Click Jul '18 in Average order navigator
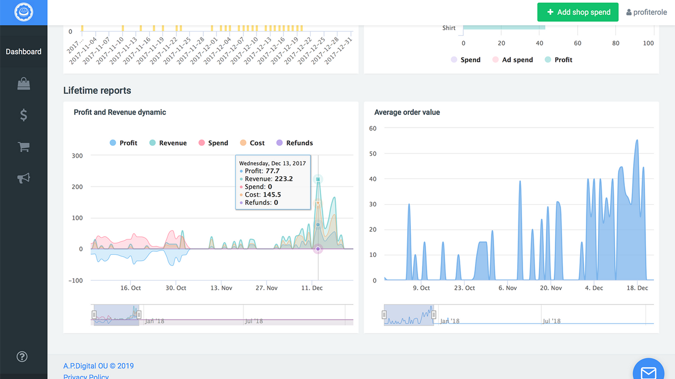 (x=552, y=321)
